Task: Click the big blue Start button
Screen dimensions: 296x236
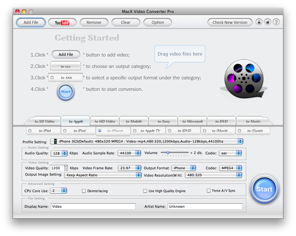Action: click(264, 189)
